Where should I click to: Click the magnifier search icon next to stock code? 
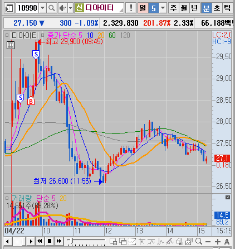(x=51, y=8)
